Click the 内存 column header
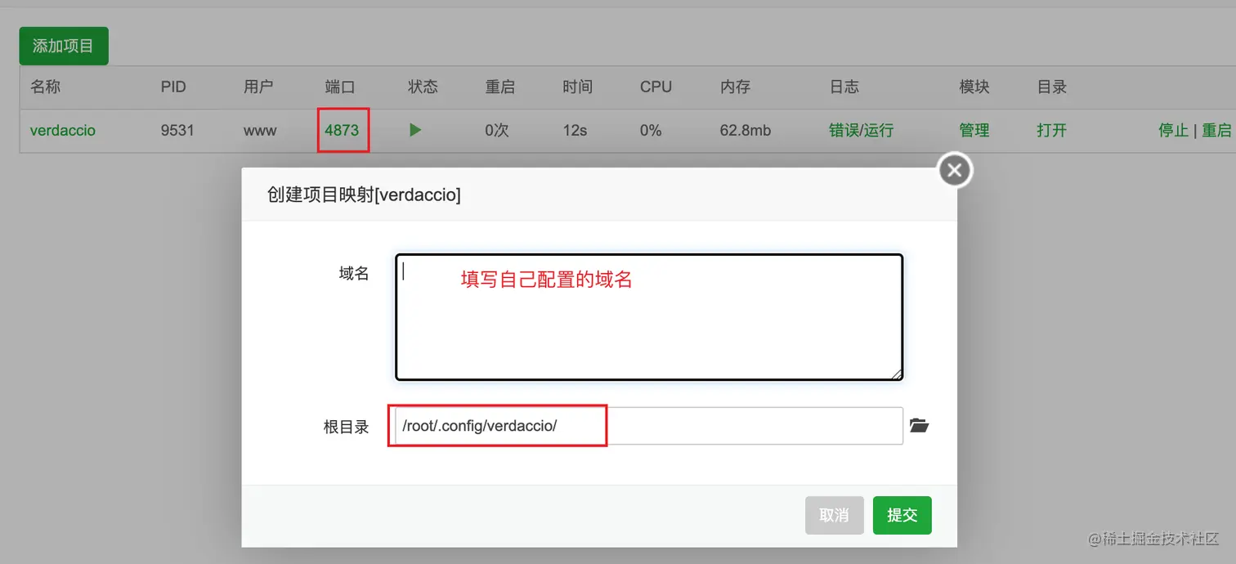The image size is (1236, 564). 735,87
